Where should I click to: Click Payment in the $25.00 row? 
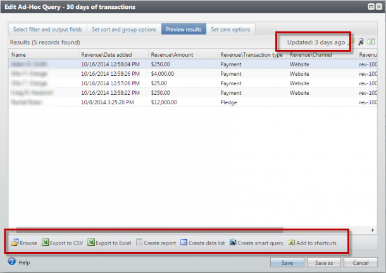click(x=231, y=83)
